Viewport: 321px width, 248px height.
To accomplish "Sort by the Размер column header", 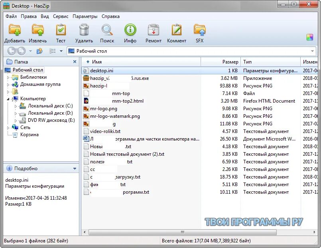I will 221,62.
